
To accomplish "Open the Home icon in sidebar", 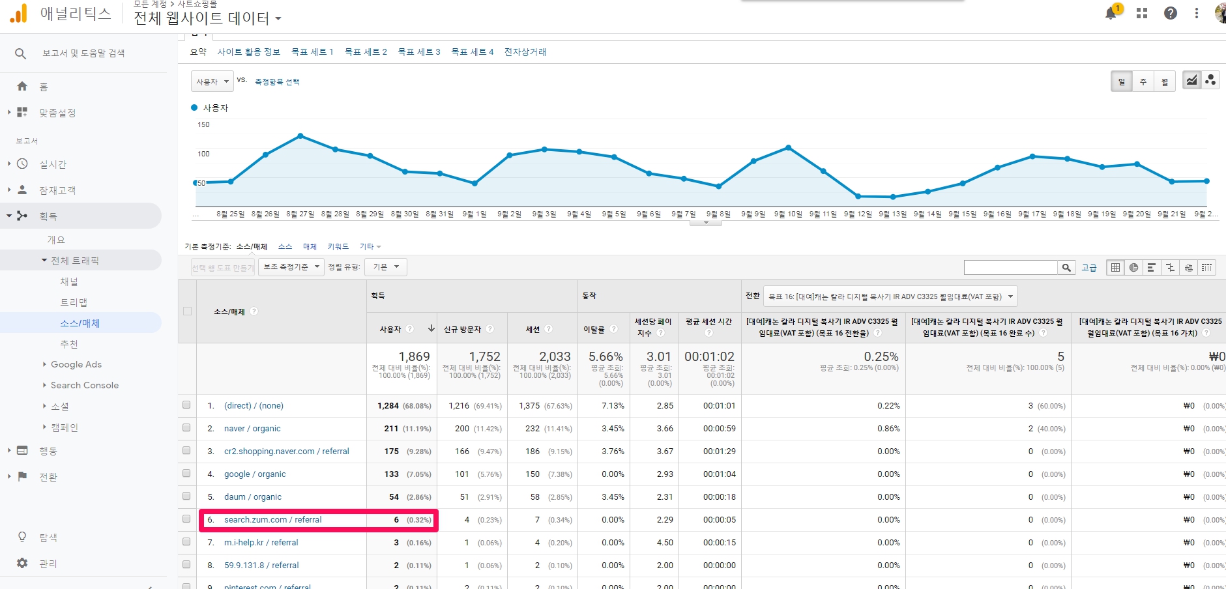I will (x=23, y=87).
